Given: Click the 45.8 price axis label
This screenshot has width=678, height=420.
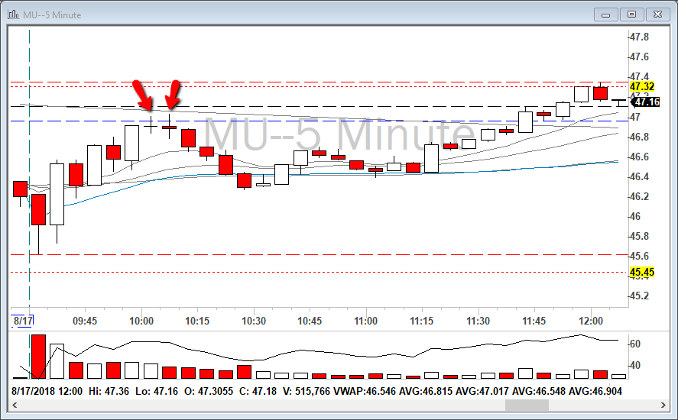Looking at the screenshot, I should (x=639, y=237).
